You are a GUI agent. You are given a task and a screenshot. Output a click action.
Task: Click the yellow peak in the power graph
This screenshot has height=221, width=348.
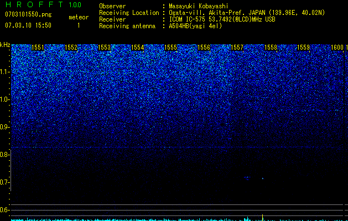pyautogui.click(x=263, y=217)
